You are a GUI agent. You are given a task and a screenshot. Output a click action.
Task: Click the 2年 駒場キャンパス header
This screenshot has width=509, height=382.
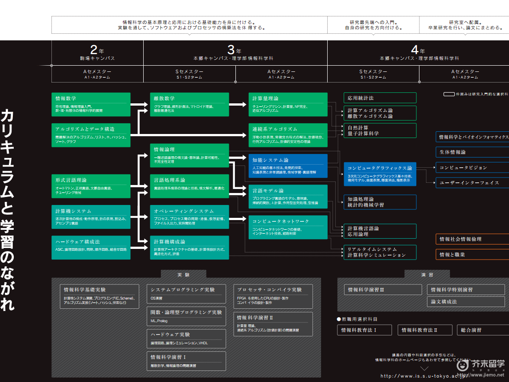click(98, 53)
